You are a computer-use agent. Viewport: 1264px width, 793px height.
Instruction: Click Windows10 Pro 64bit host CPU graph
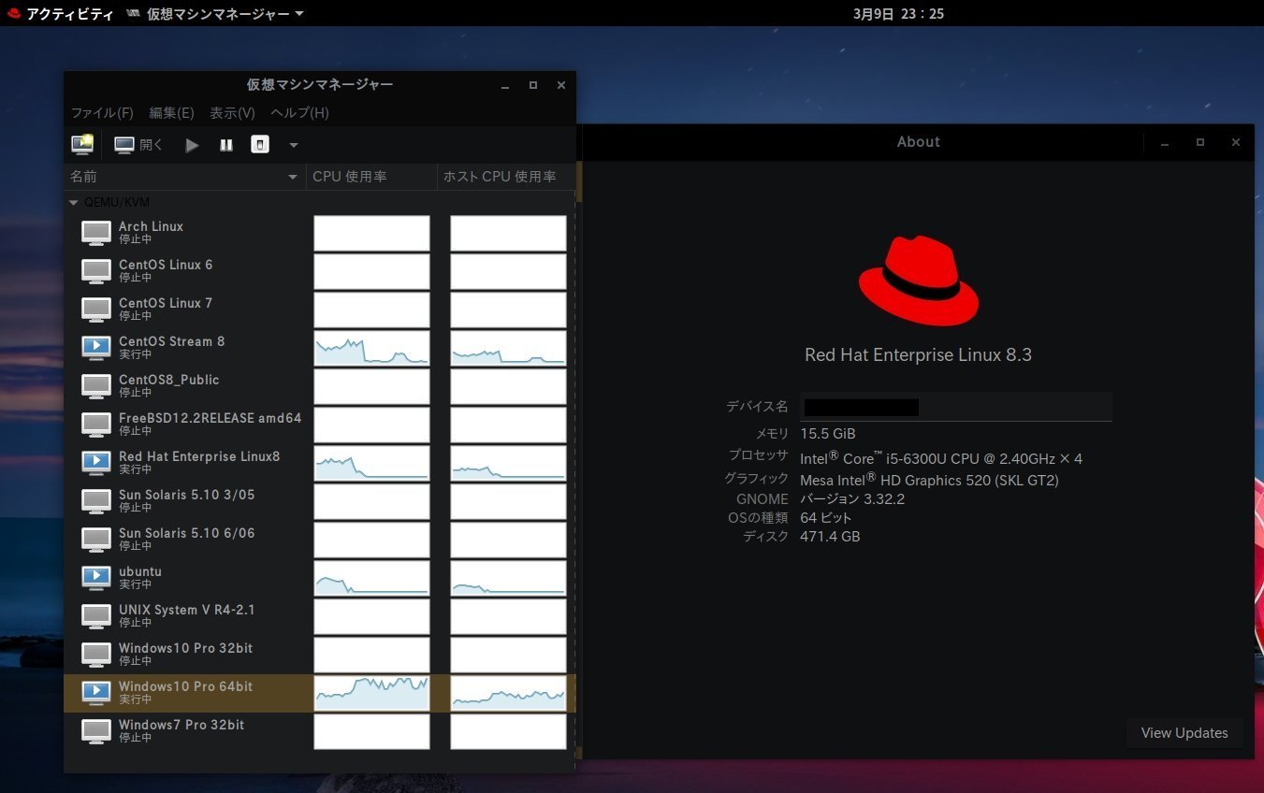pos(508,693)
